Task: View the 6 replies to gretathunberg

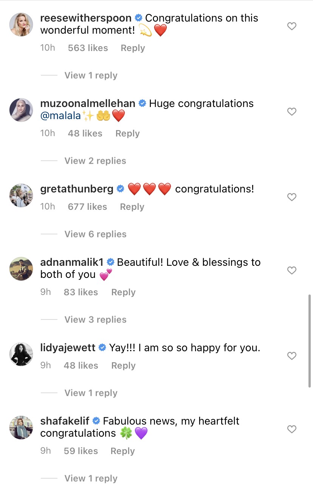Action: [95, 234]
